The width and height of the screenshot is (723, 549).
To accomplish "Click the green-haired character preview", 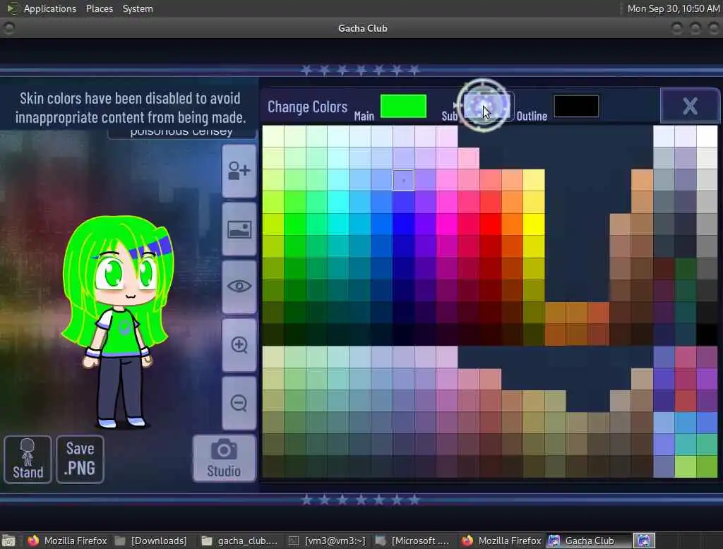I will point(118,321).
